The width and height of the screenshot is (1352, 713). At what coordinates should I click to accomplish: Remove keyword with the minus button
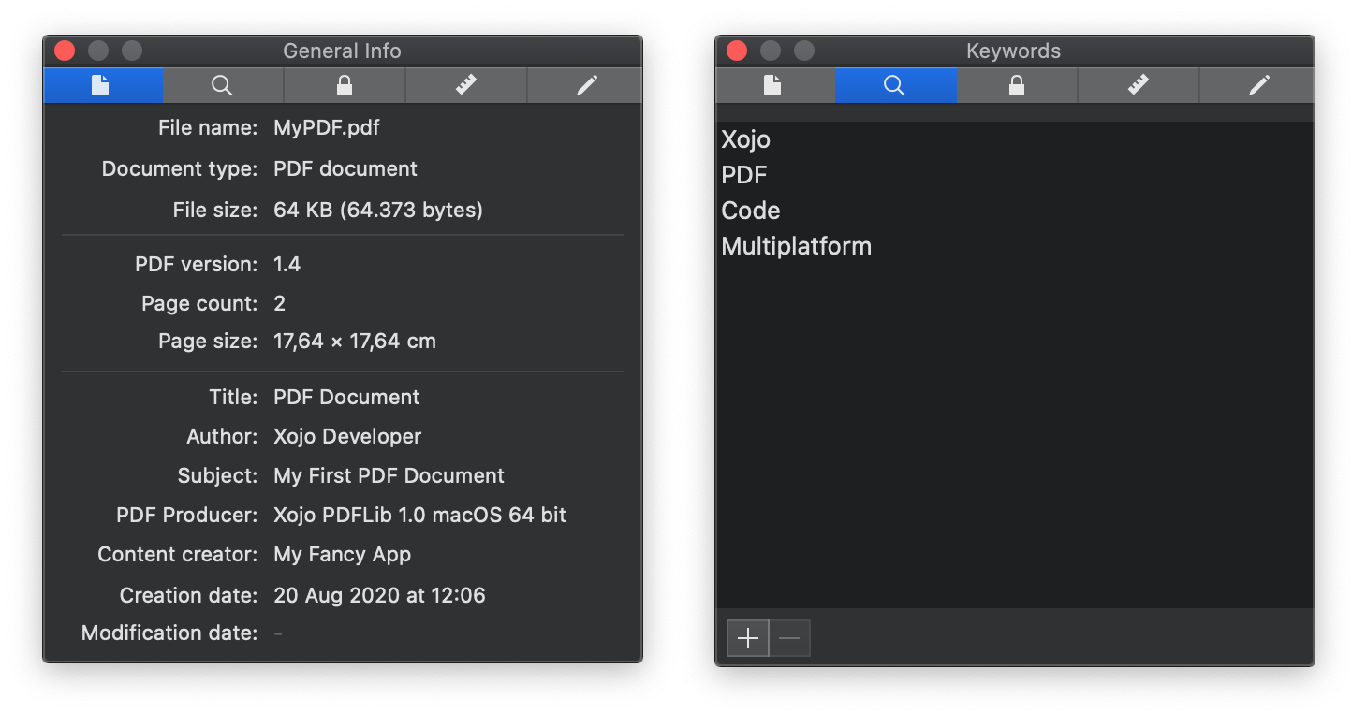coord(789,638)
